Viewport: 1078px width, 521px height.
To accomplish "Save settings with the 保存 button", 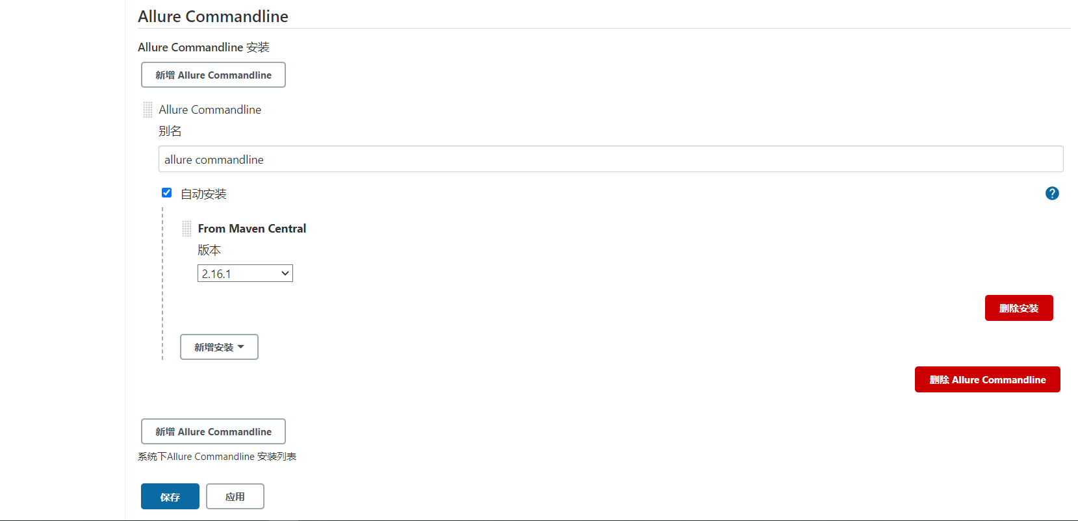I will pos(170,496).
